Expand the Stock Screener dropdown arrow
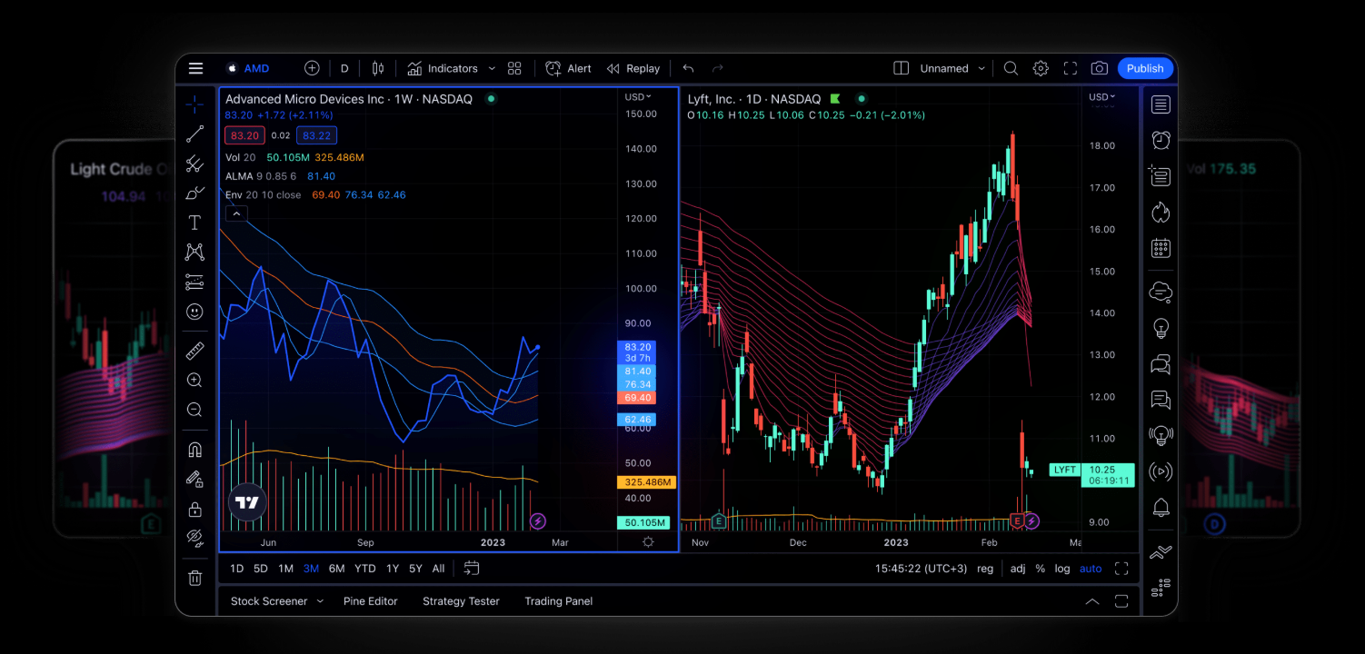 pos(320,601)
